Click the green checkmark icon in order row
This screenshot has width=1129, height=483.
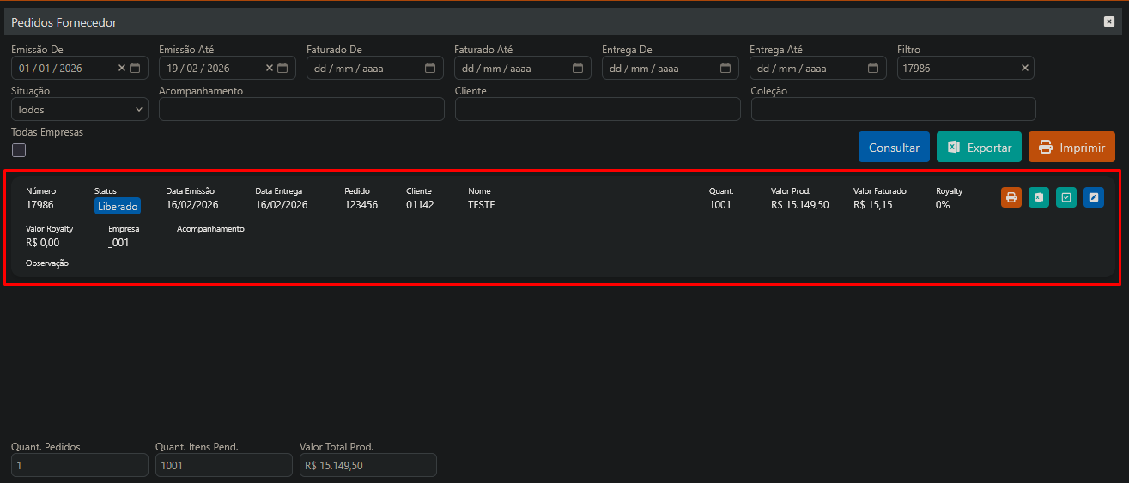coord(1066,197)
